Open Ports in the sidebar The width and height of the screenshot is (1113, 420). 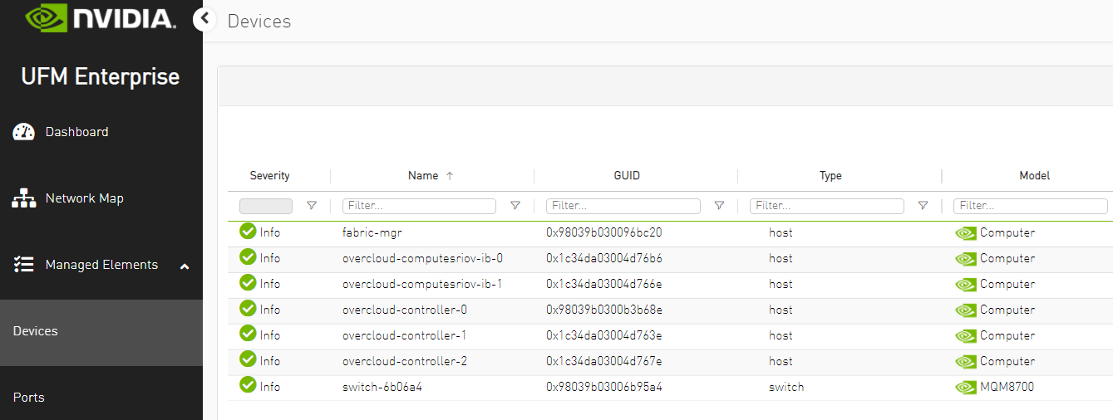29,398
